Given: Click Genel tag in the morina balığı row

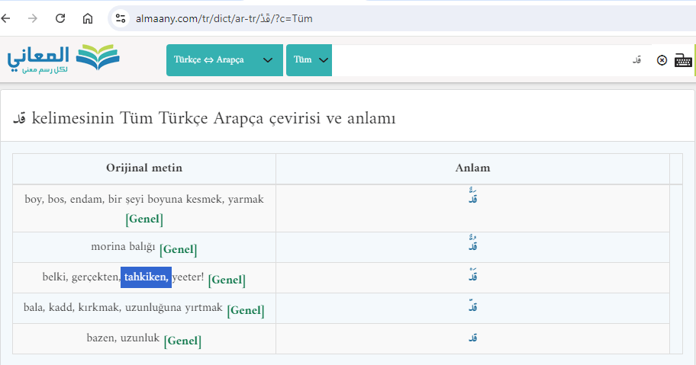Looking at the screenshot, I should 179,248.
